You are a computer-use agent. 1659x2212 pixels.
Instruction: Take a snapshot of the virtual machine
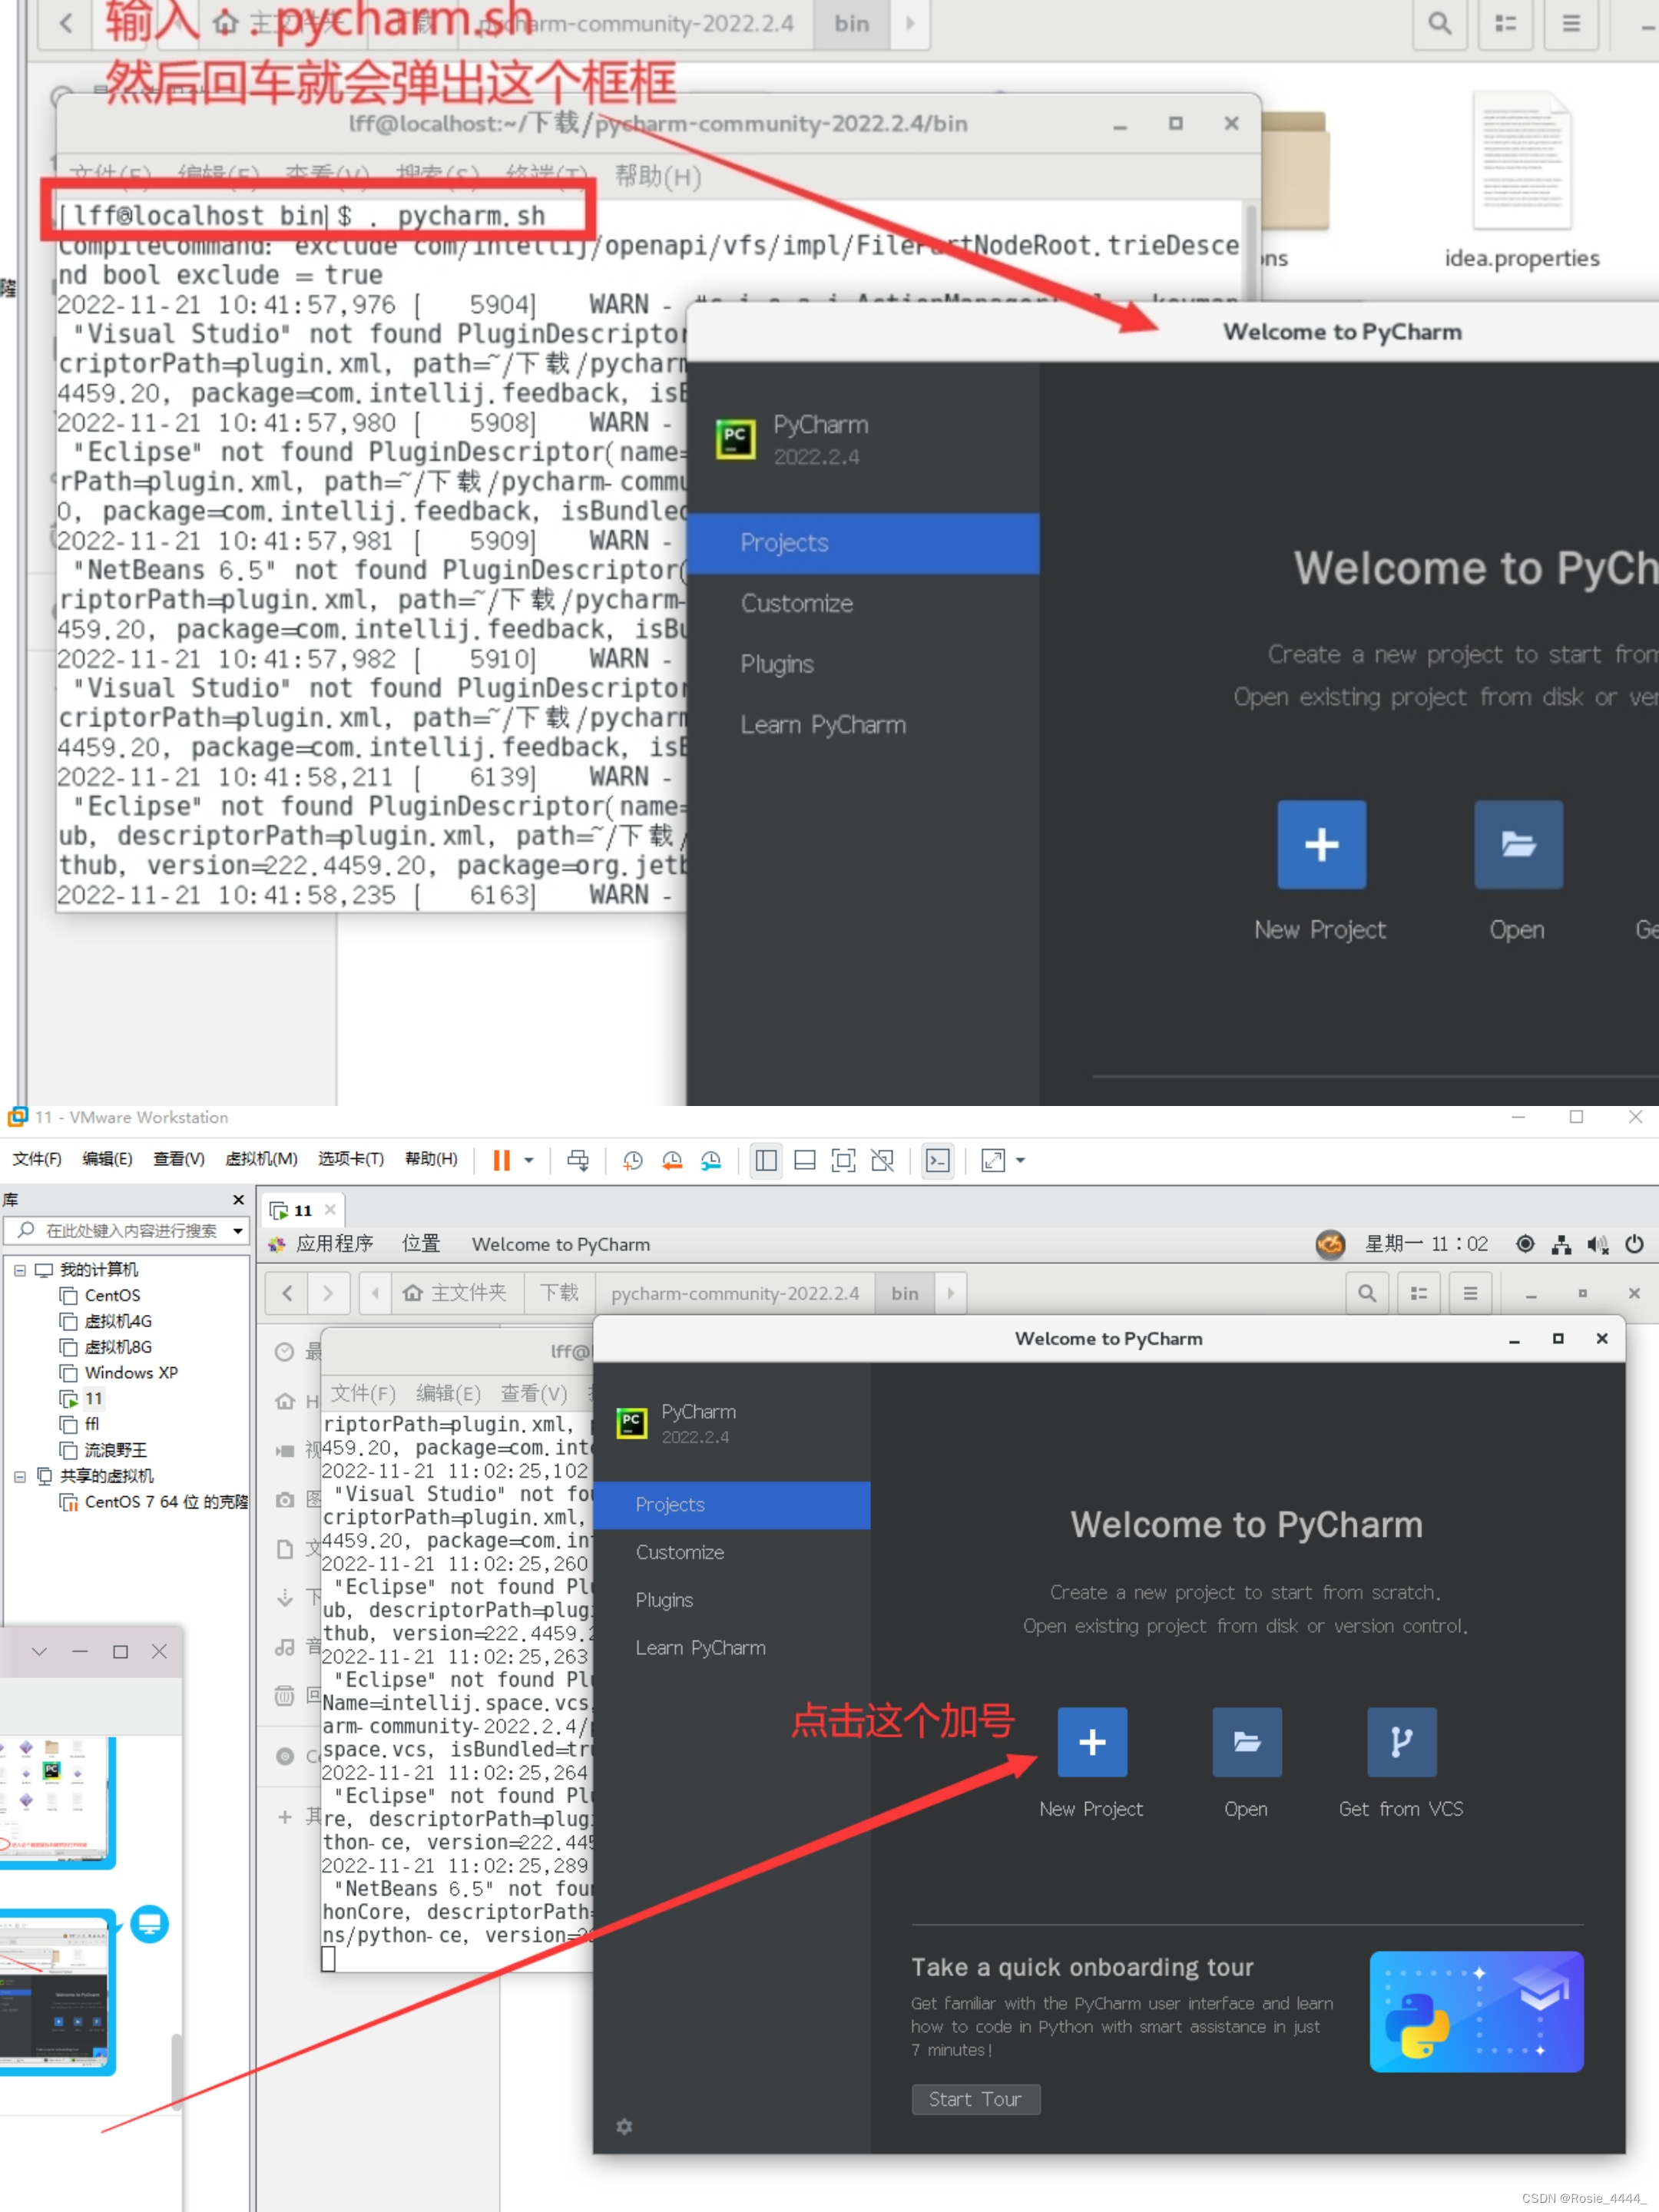(631, 1160)
